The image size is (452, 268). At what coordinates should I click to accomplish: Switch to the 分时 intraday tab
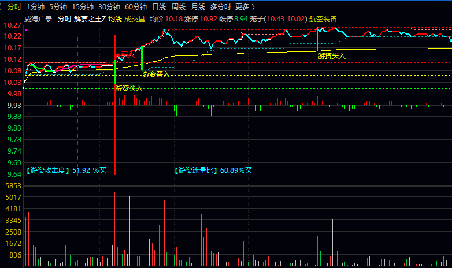tap(14, 6)
